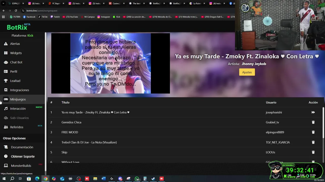The image size is (325, 182).
Task: Open Steam from the taskbar
Action: (x=153, y=179)
